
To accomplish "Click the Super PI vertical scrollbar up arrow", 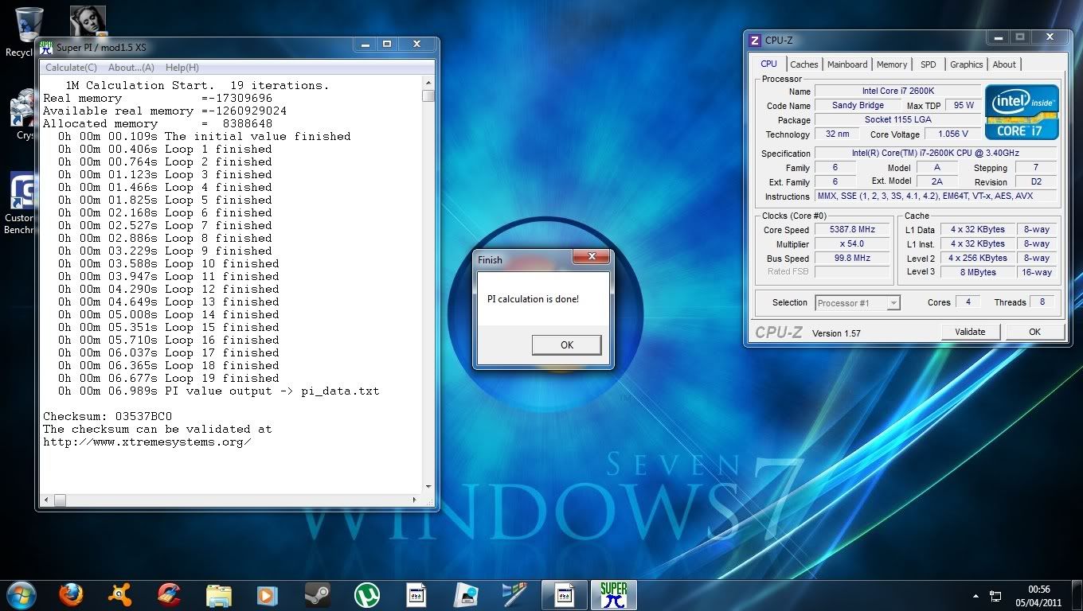I will 428,83.
